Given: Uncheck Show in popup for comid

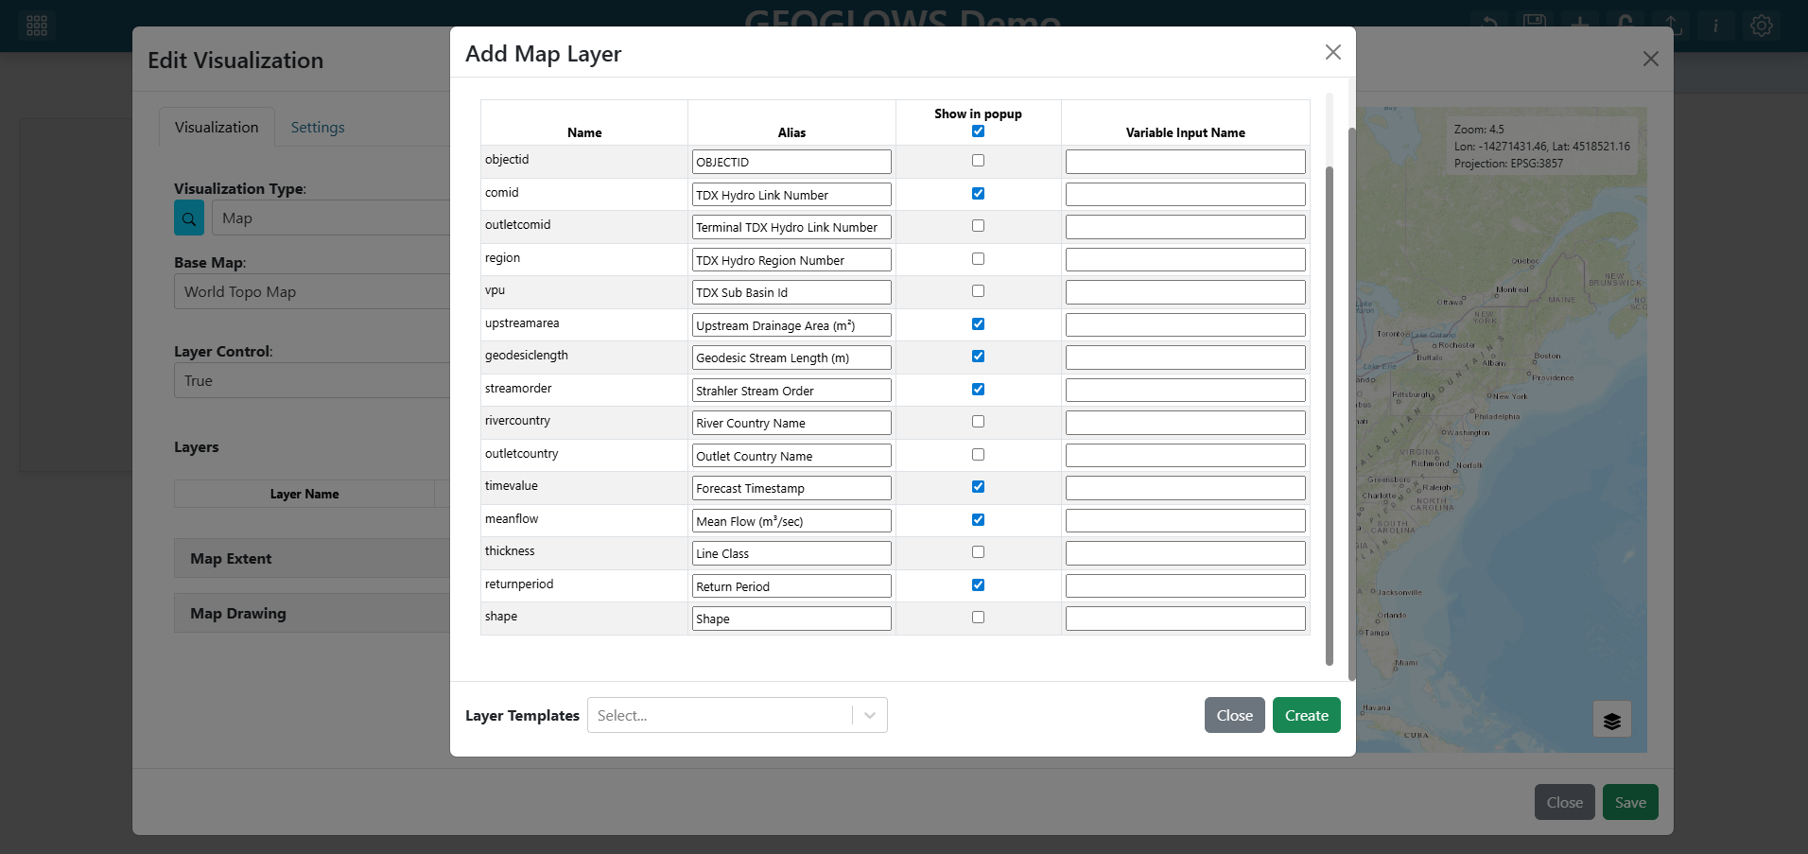Looking at the screenshot, I should pos(978,193).
